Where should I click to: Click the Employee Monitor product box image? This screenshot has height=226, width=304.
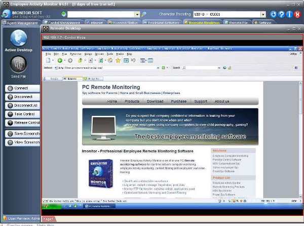tap(100, 173)
